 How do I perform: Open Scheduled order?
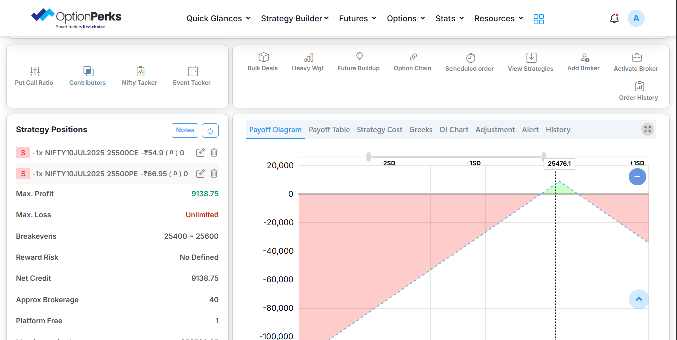pyautogui.click(x=470, y=63)
